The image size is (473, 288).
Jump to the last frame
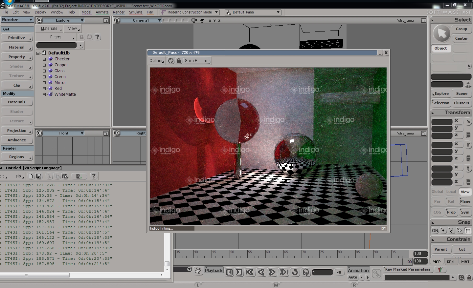click(284, 272)
